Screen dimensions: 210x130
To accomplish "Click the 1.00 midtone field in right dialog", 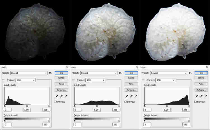I will pyautogui.click(x=167, y=110).
